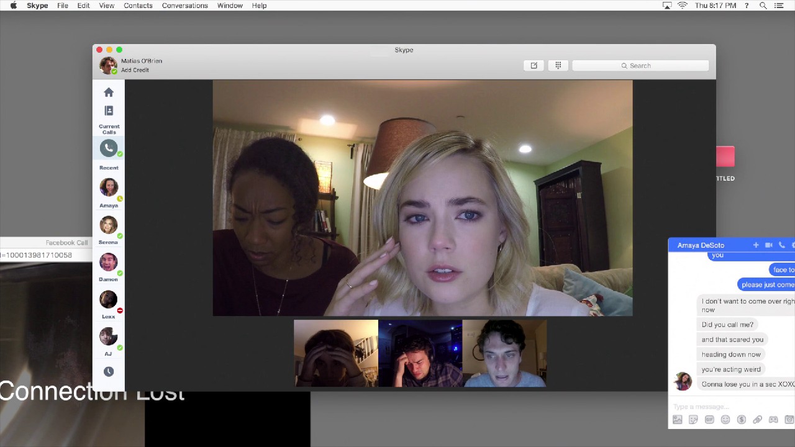Select AJ in recent contacts
The width and height of the screenshot is (795, 447).
(109, 341)
